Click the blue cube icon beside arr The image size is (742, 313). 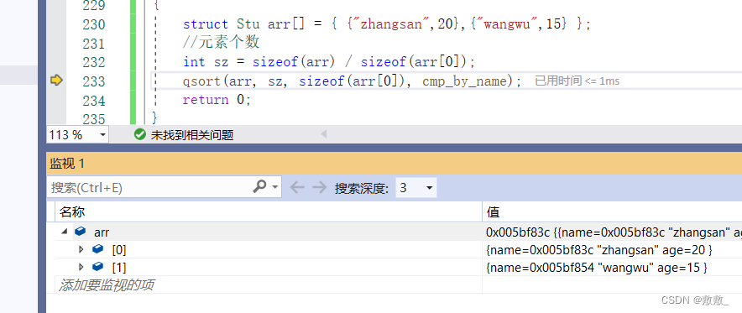[81, 232]
